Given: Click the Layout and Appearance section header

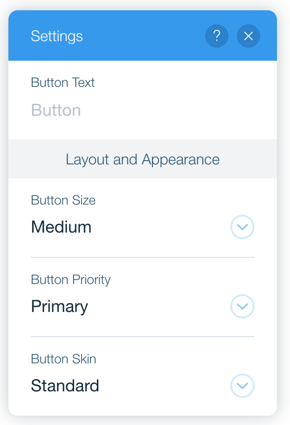Looking at the screenshot, I should pyautogui.click(x=143, y=159).
